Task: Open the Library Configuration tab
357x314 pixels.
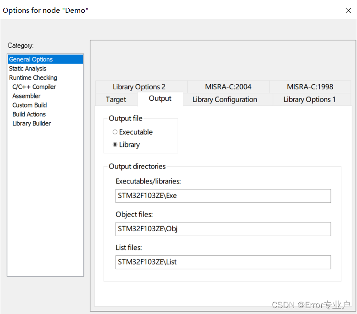Action: (x=225, y=100)
